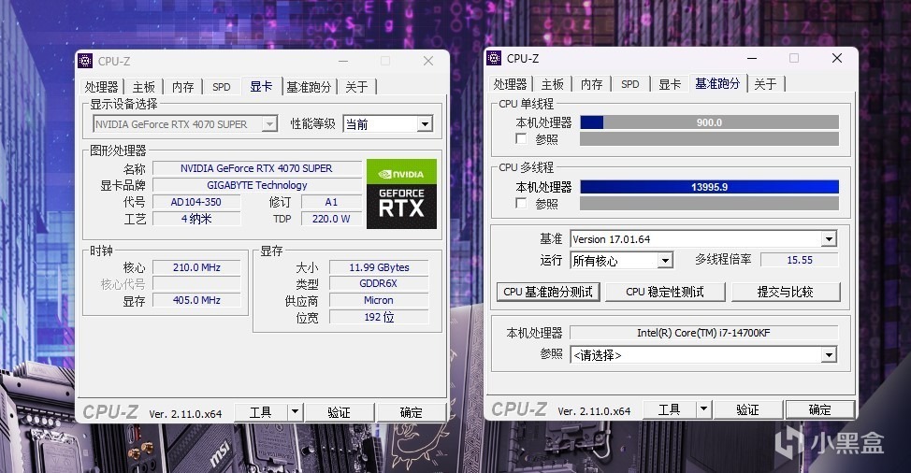Click the 11.99 GBytes memory size value

point(379,267)
